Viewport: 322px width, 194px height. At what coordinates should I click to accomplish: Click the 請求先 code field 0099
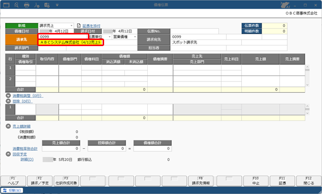[x=63, y=36]
